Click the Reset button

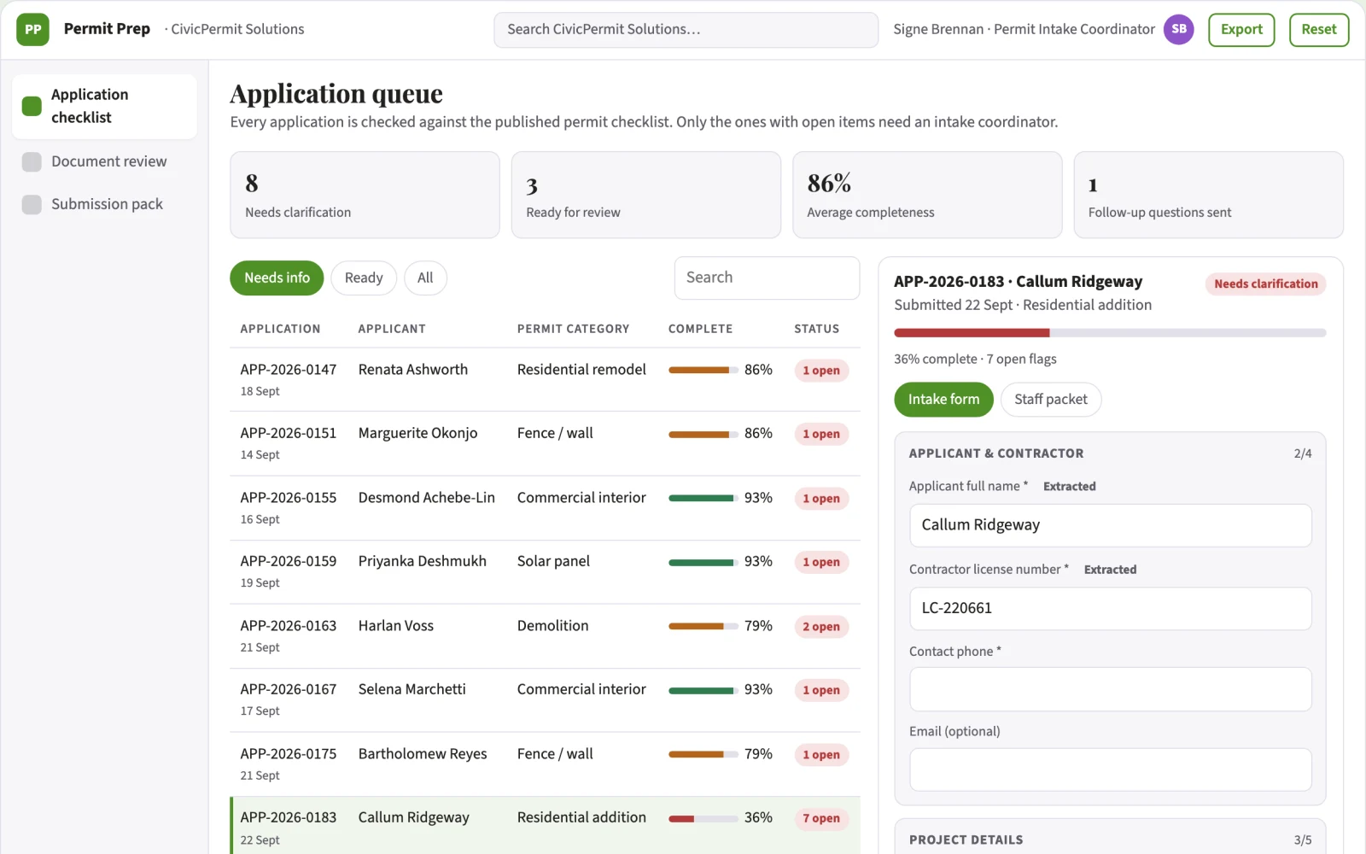click(1319, 30)
